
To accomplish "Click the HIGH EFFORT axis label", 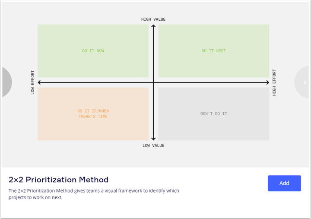I will coord(274,83).
